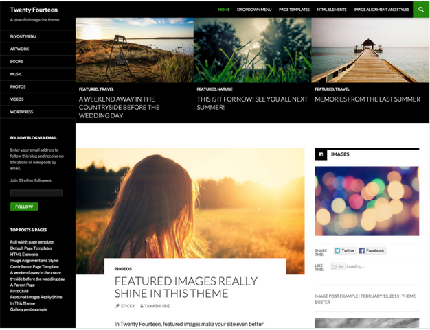430x330 pixels.
Task: Open the pier Memories from the Last Summer thumbnail
Action: pyautogui.click(x=370, y=50)
